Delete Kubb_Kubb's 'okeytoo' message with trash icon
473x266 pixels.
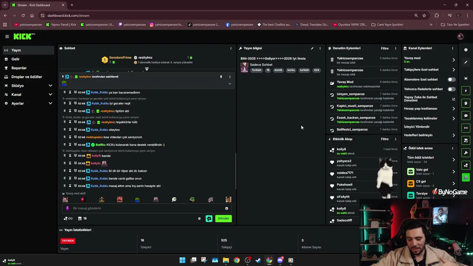[65, 130]
